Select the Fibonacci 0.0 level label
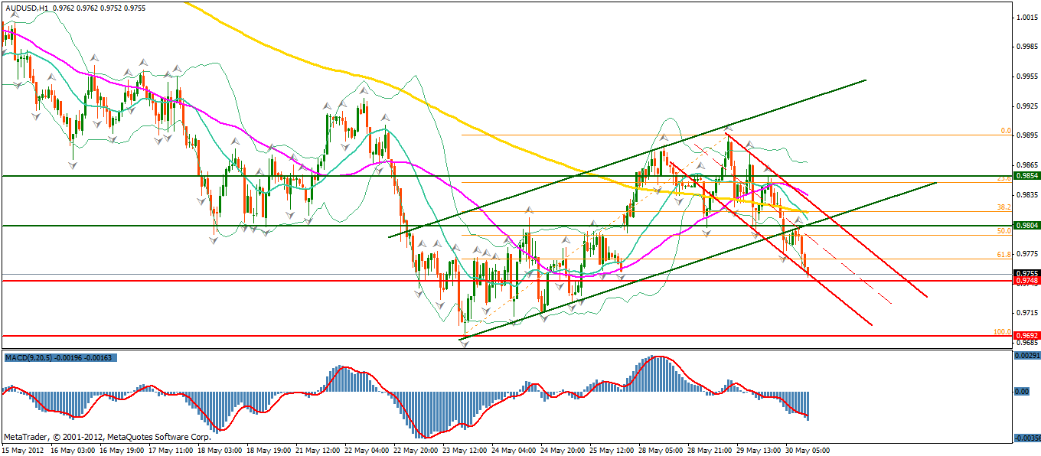The width and height of the screenshot is (1041, 456). 1006,131
